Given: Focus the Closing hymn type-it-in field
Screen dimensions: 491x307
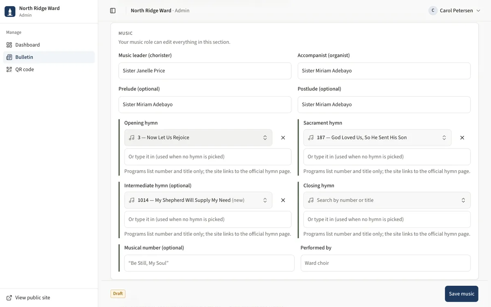Looking at the screenshot, I should coord(387,219).
